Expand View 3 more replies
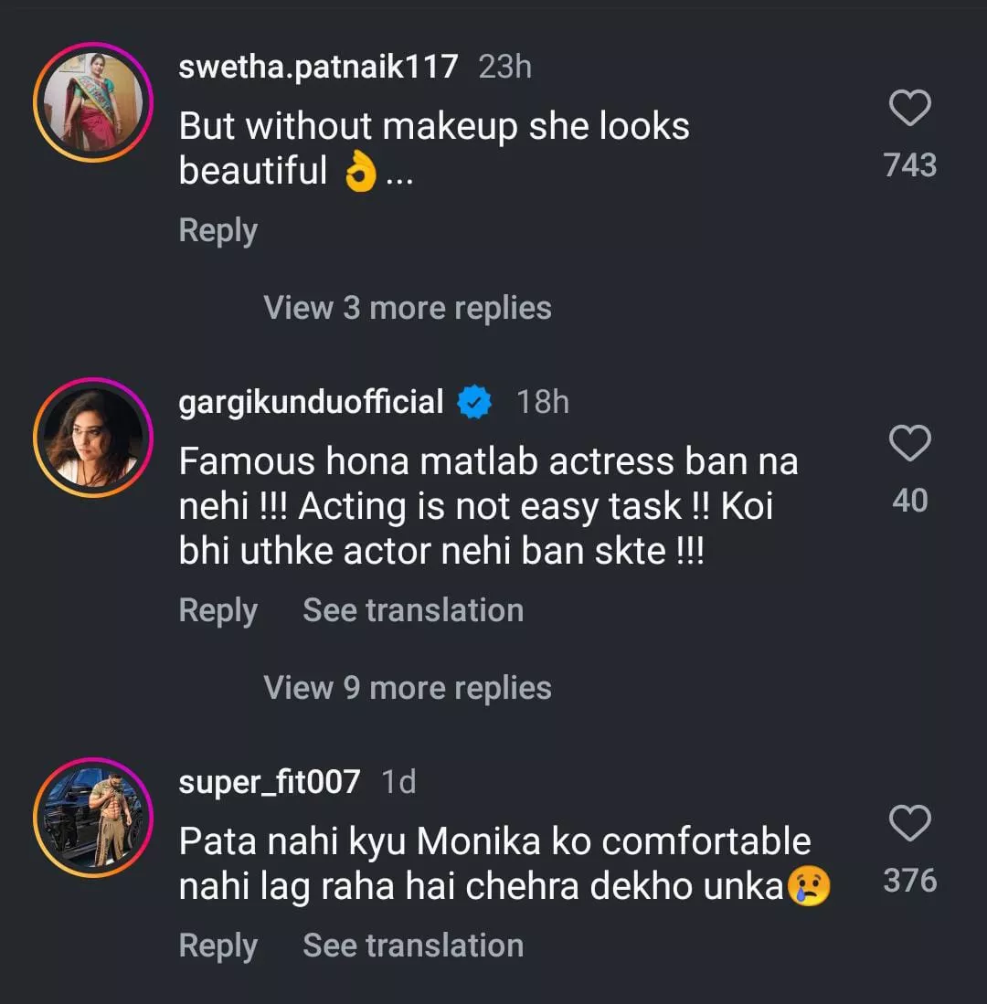 pyautogui.click(x=408, y=308)
